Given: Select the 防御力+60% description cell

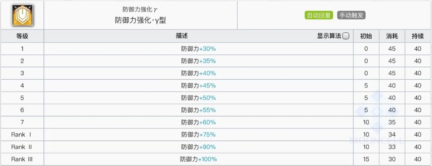Looking at the screenshot, I should coord(198,122).
